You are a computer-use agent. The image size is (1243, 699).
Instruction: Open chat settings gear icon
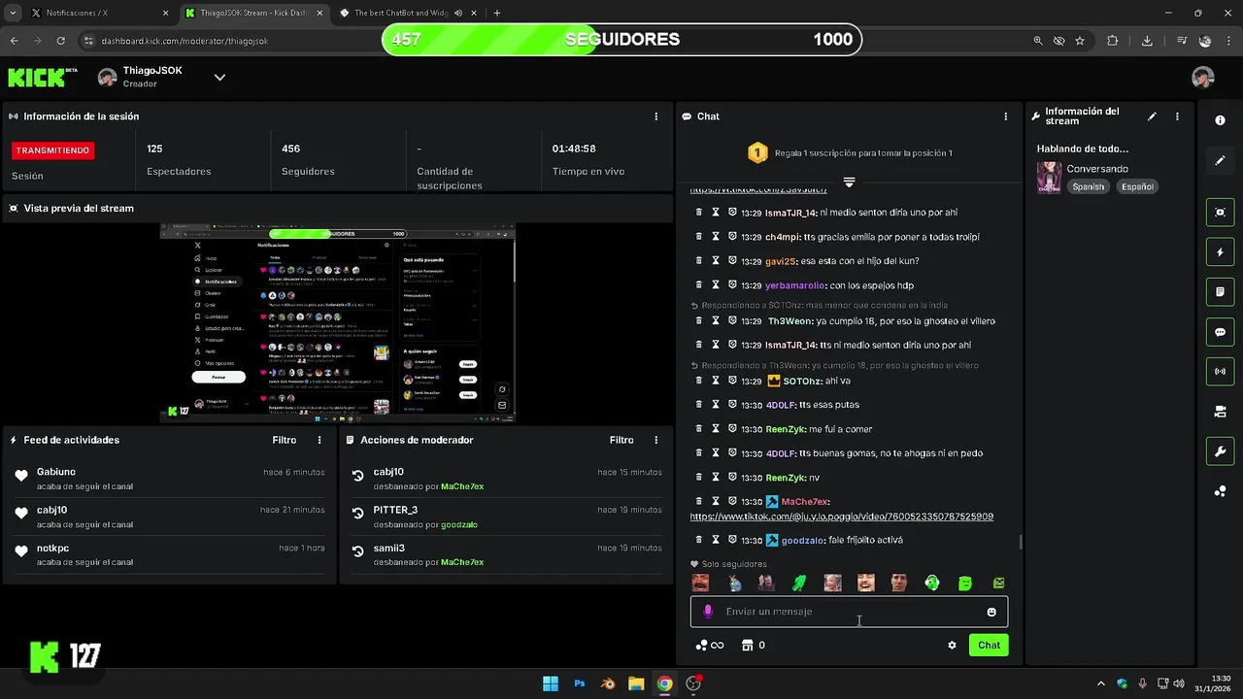(952, 645)
